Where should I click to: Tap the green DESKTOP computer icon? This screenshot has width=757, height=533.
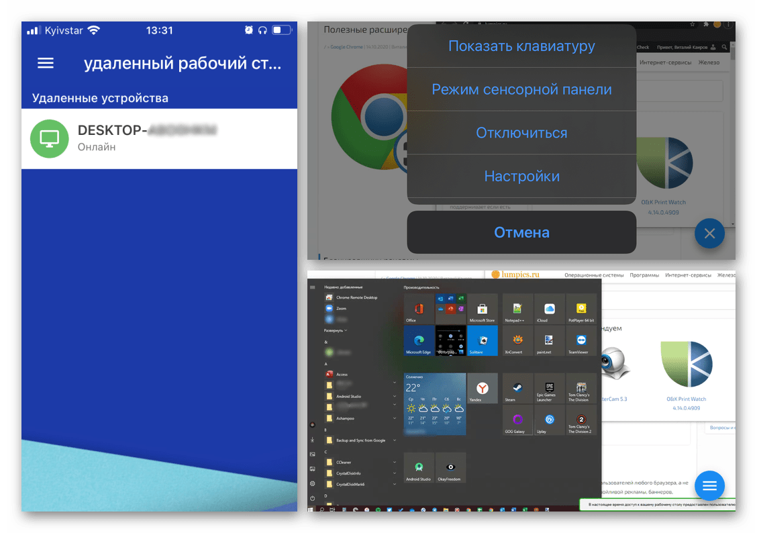pyautogui.click(x=50, y=138)
